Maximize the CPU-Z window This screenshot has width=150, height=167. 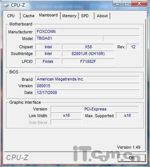[127, 3]
